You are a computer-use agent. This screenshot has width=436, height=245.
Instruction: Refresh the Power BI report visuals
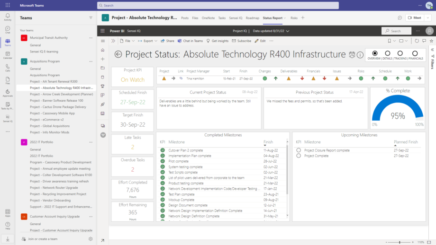pyautogui.click(x=417, y=41)
